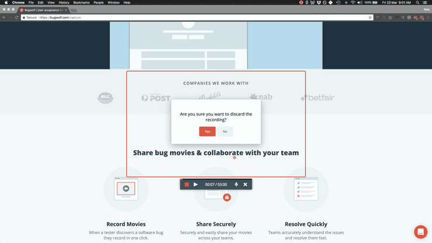Click the rightmost red extension icon in toolbar
The image size is (432, 243).
pos(421,18)
